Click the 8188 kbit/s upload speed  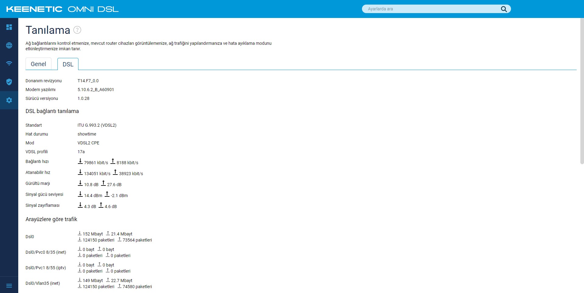[127, 163]
